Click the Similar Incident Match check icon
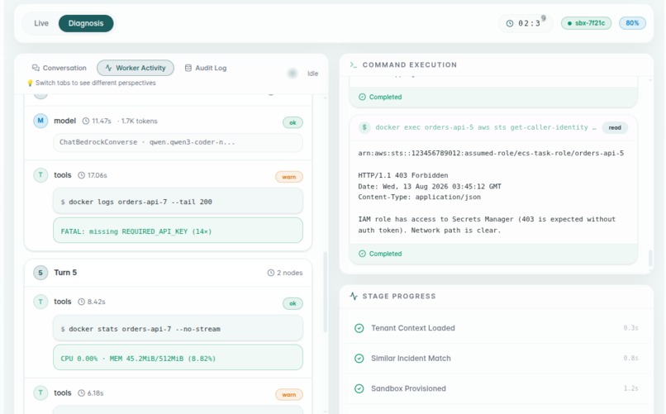666x414 pixels. [359, 359]
